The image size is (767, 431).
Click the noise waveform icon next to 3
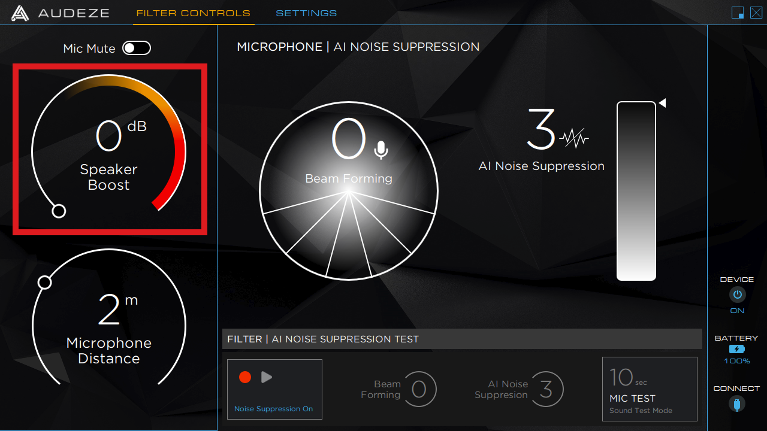(574, 139)
